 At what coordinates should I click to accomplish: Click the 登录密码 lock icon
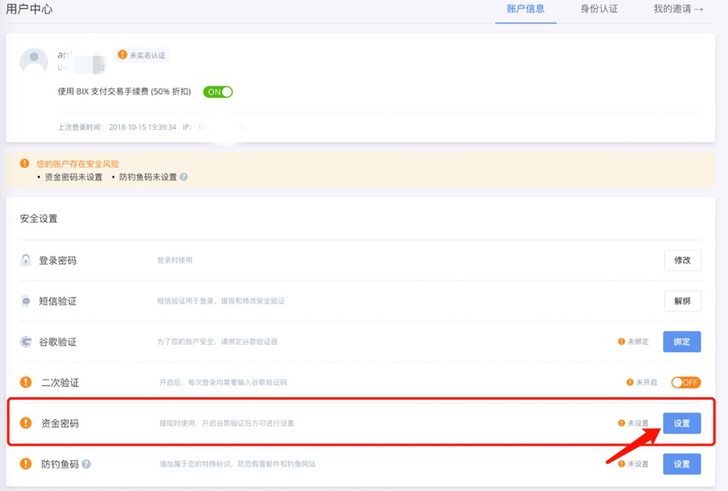[26, 260]
